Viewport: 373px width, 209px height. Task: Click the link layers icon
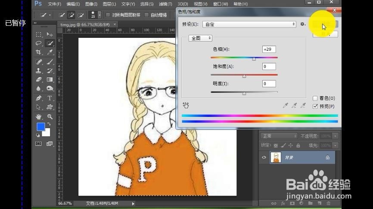[x=274, y=203]
